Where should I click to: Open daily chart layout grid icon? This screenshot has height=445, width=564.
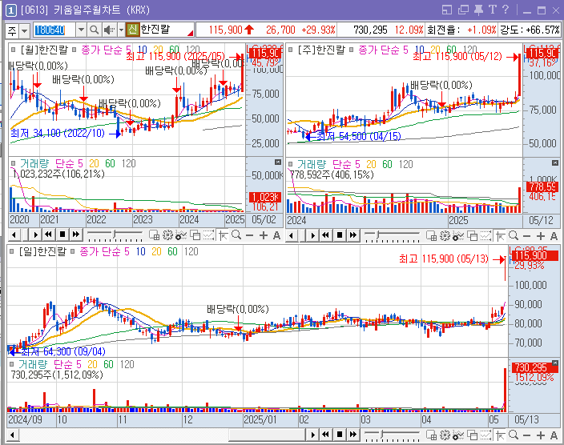pyautogui.click(x=431, y=435)
